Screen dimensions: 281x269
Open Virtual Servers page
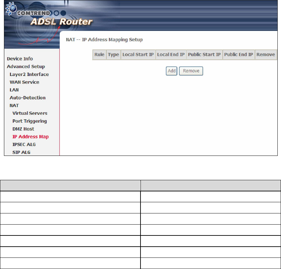tap(30, 113)
